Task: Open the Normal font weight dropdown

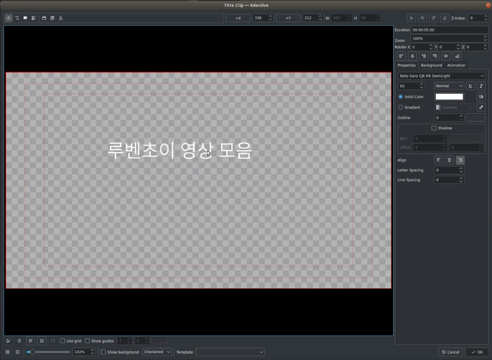Action: click(449, 86)
